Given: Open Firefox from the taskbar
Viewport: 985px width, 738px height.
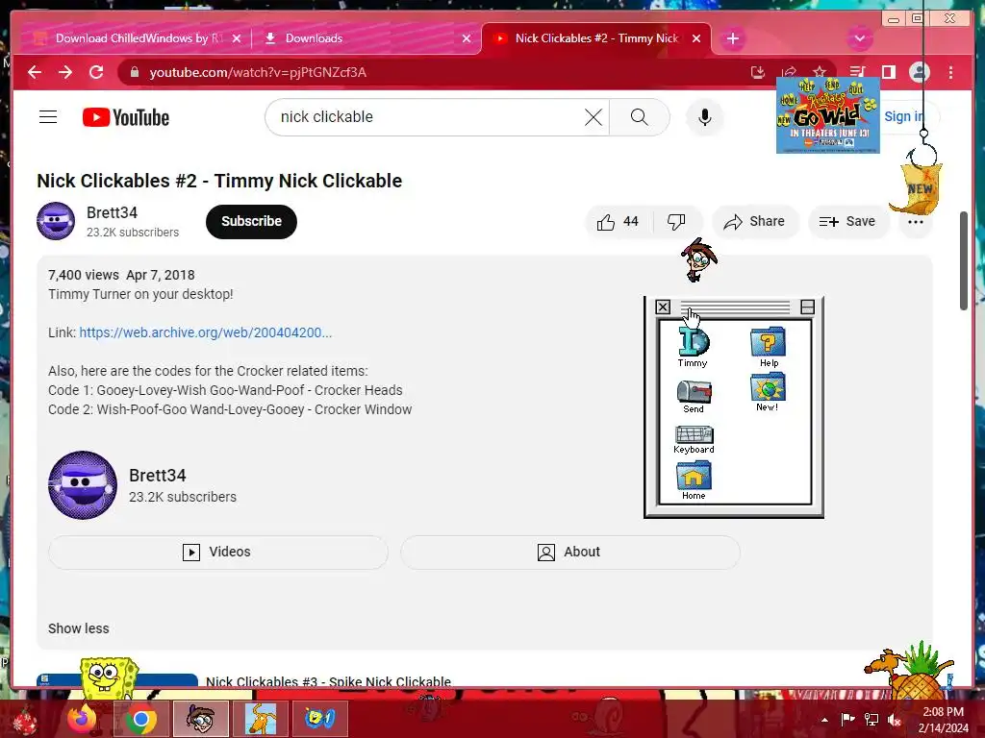Looking at the screenshot, I should (83, 719).
